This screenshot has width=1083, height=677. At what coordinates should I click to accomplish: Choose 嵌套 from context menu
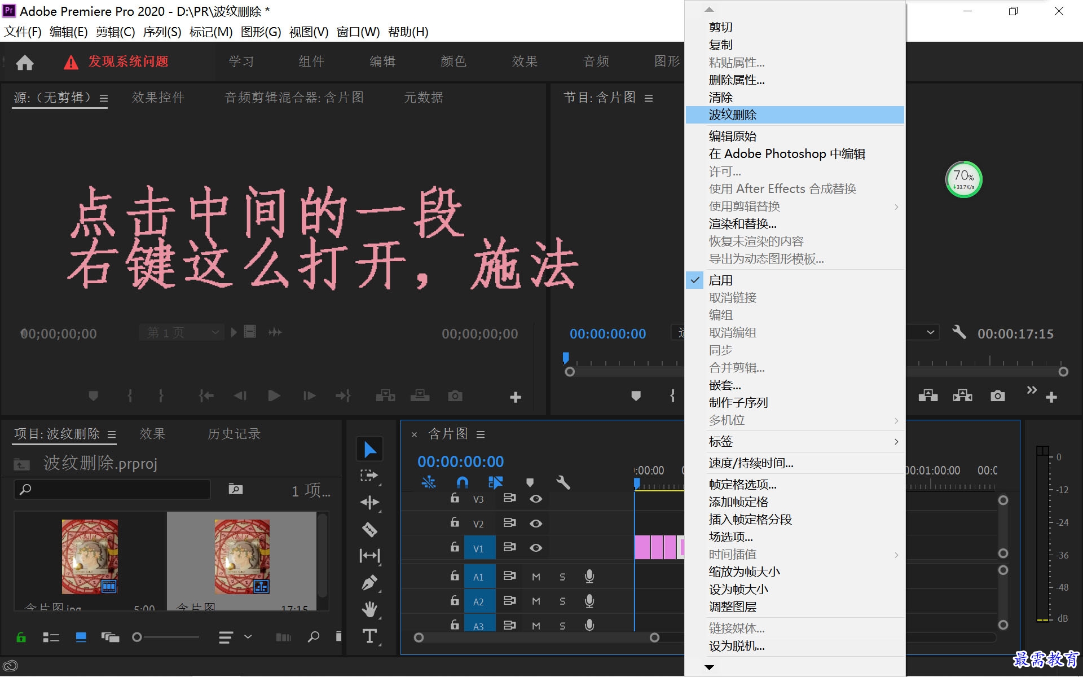795,385
